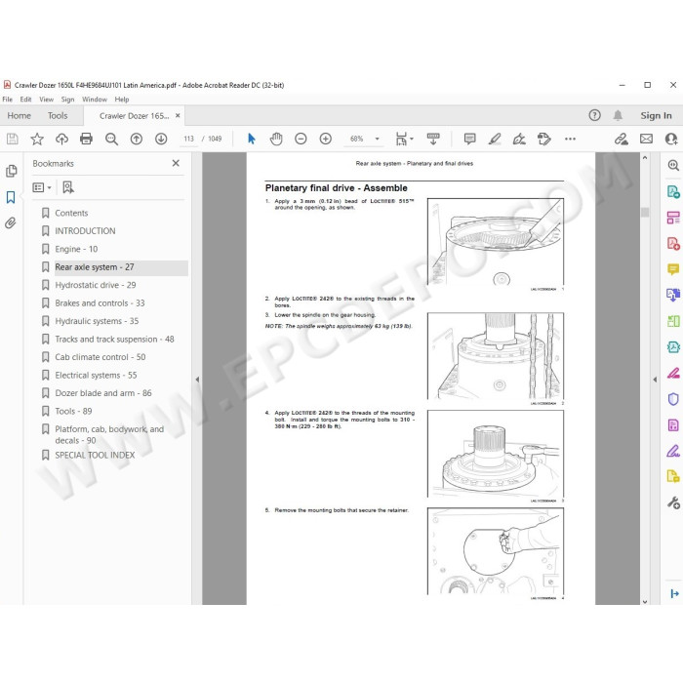Click document scrollbar down arrow
The image size is (683, 683).
tap(645, 602)
